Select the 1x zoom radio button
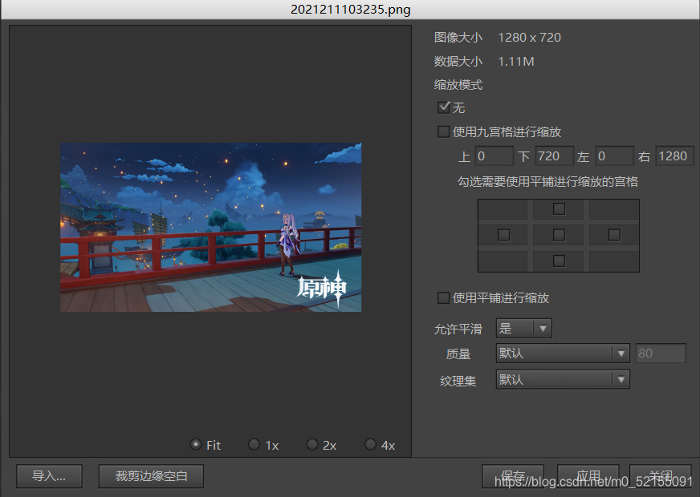This screenshot has height=497, width=700. pyautogui.click(x=254, y=444)
